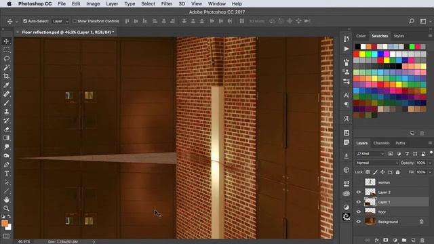434x244 pixels.
Task: Select the Horizontal Type tool
Action: 6,174
